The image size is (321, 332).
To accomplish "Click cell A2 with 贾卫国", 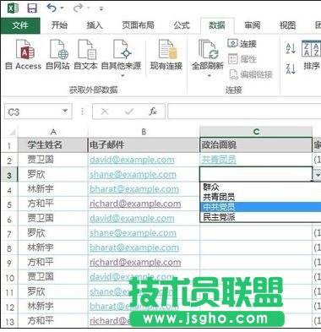I will pos(53,160).
